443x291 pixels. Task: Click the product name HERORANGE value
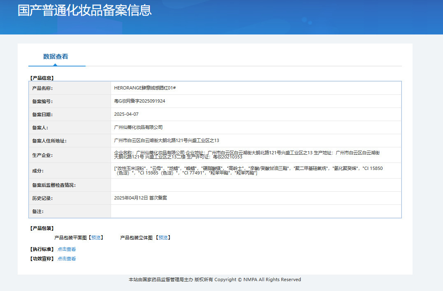[x=145, y=88]
